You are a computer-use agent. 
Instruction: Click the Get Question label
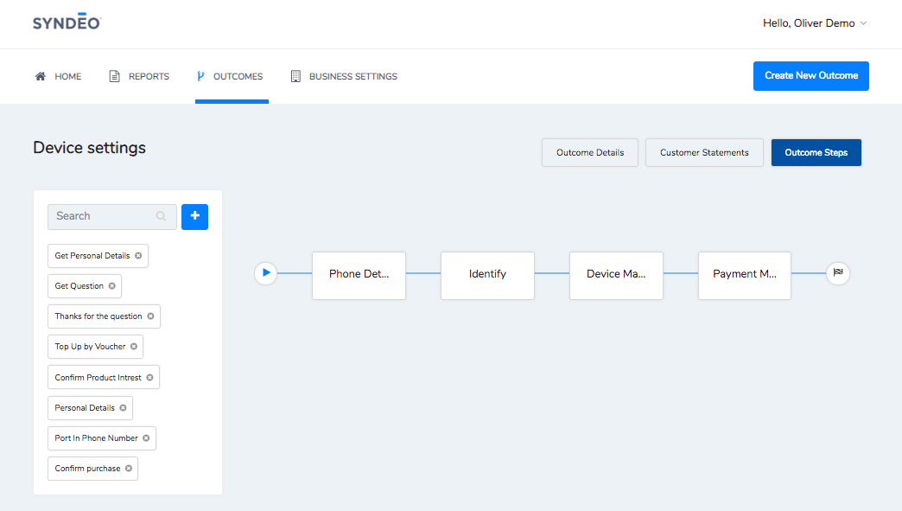click(79, 286)
